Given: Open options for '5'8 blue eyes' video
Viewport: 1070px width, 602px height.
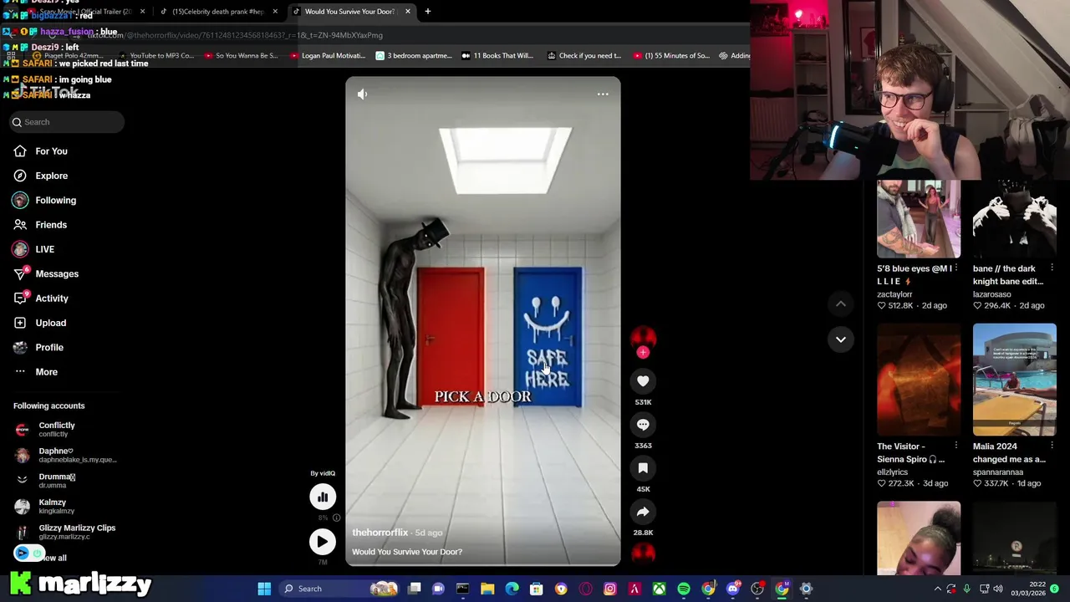Looking at the screenshot, I should [x=955, y=268].
